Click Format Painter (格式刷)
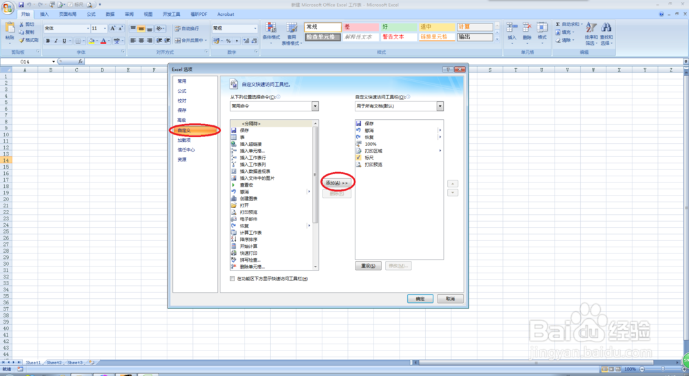 point(28,40)
